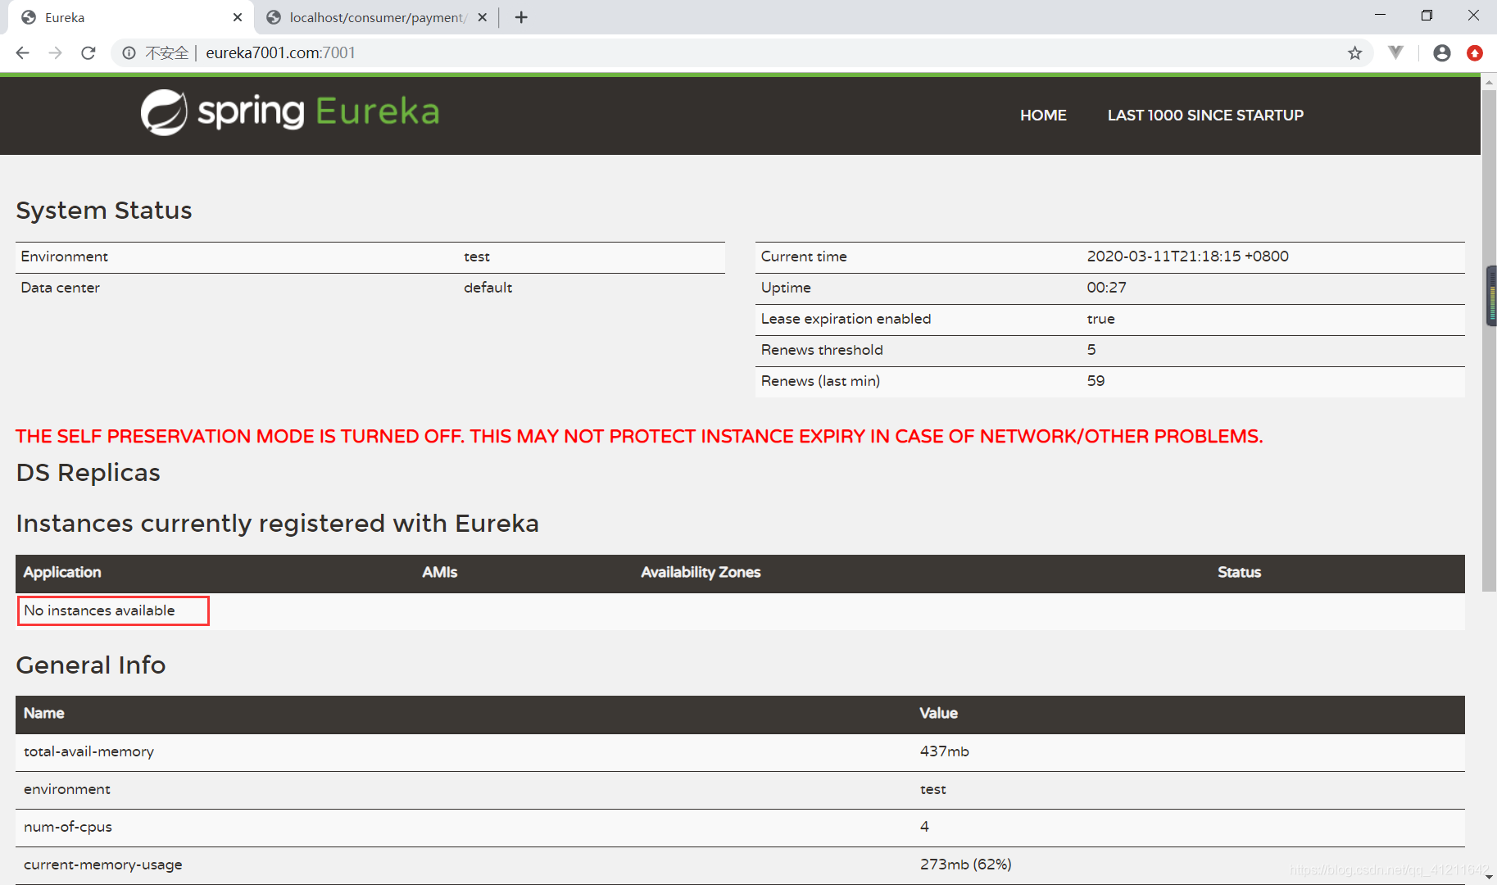Close the Eureka tab
The width and height of the screenshot is (1497, 885).
tap(238, 17)
